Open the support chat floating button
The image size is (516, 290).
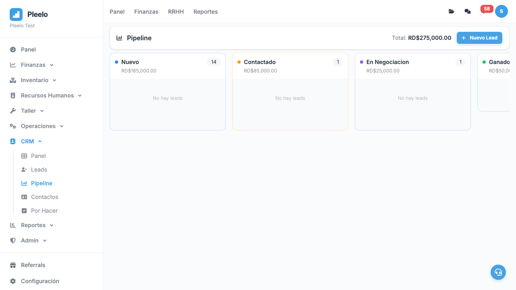498,272
